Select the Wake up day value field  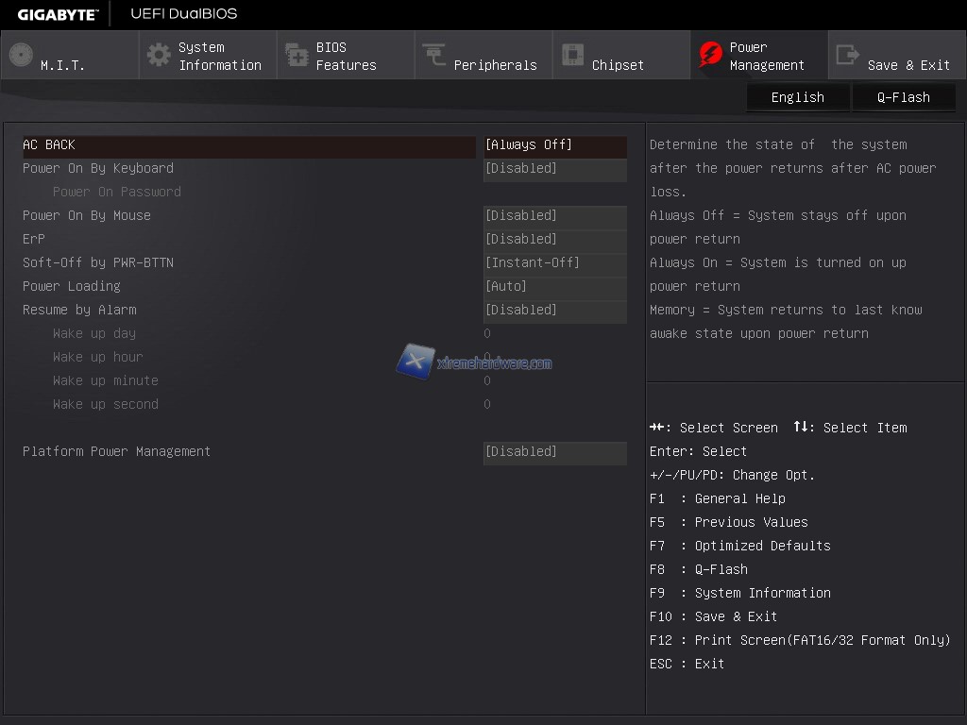tap(487, 333)
